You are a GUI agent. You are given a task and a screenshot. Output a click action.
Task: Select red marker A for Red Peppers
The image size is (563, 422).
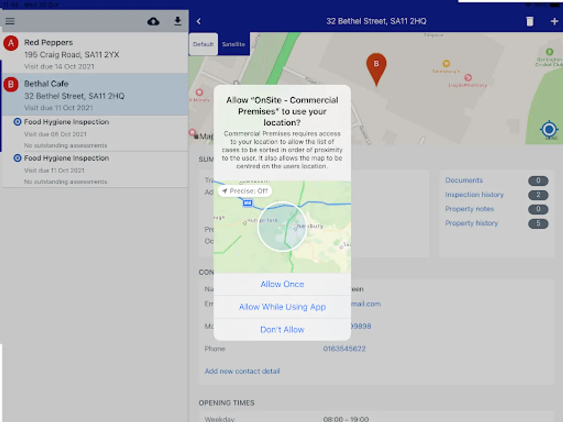(x=11, y=44)
